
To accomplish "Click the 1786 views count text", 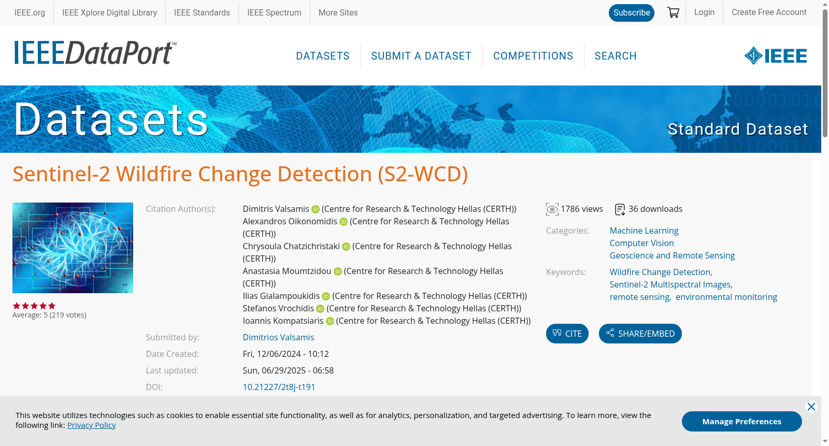I will tap(582, 209).
